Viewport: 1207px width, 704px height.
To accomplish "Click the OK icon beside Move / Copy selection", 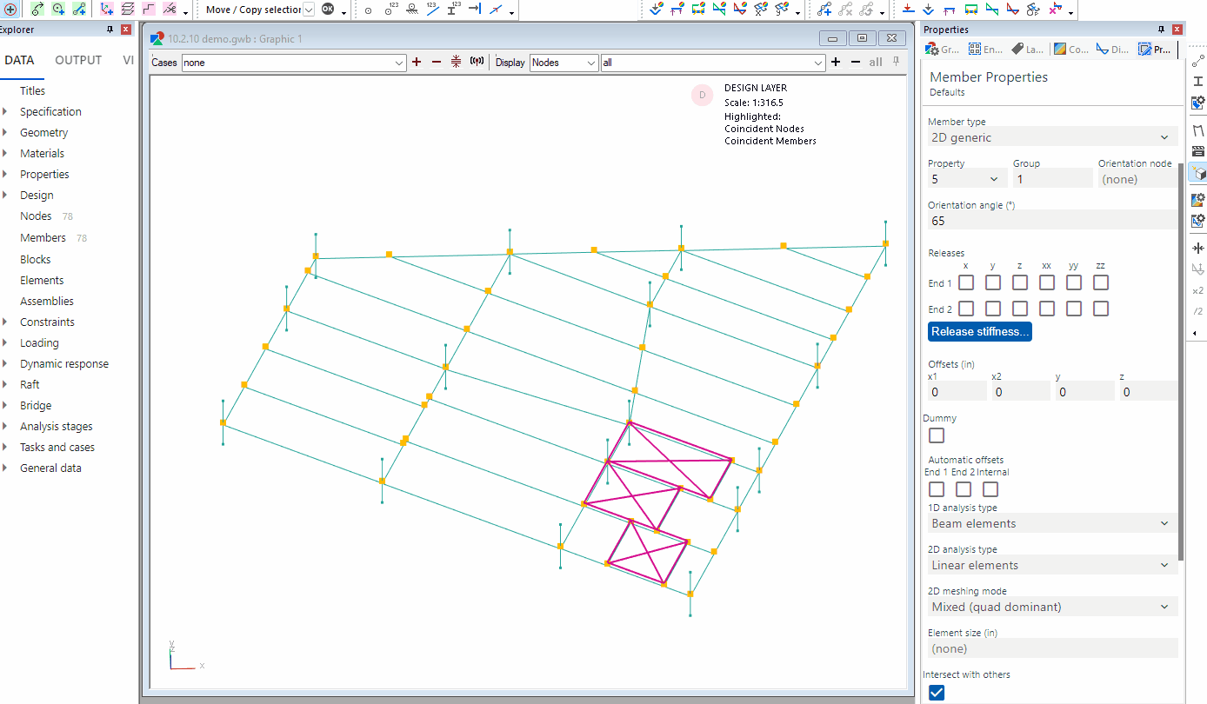I will point(328,10).
